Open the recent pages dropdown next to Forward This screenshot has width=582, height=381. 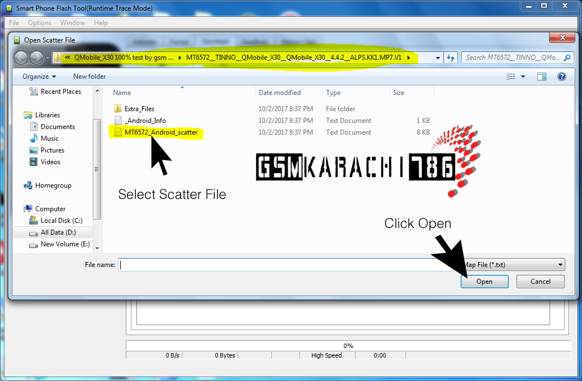click(x=48, y=58)
